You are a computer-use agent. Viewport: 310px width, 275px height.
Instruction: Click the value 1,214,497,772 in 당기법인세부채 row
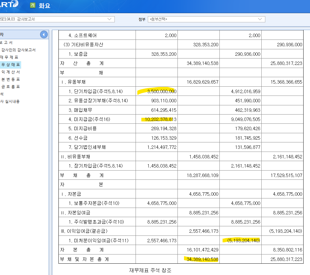click(162, 147)
